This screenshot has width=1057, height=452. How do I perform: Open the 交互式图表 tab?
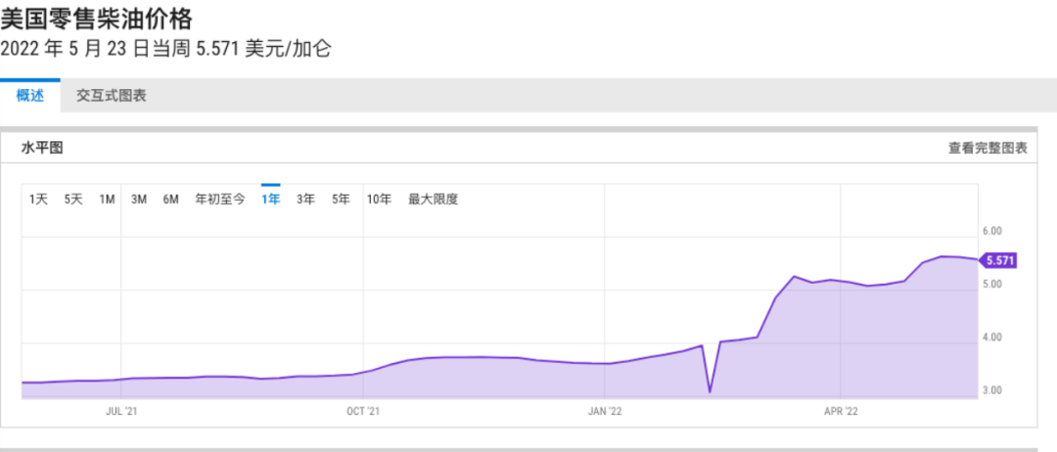[112, 96]
